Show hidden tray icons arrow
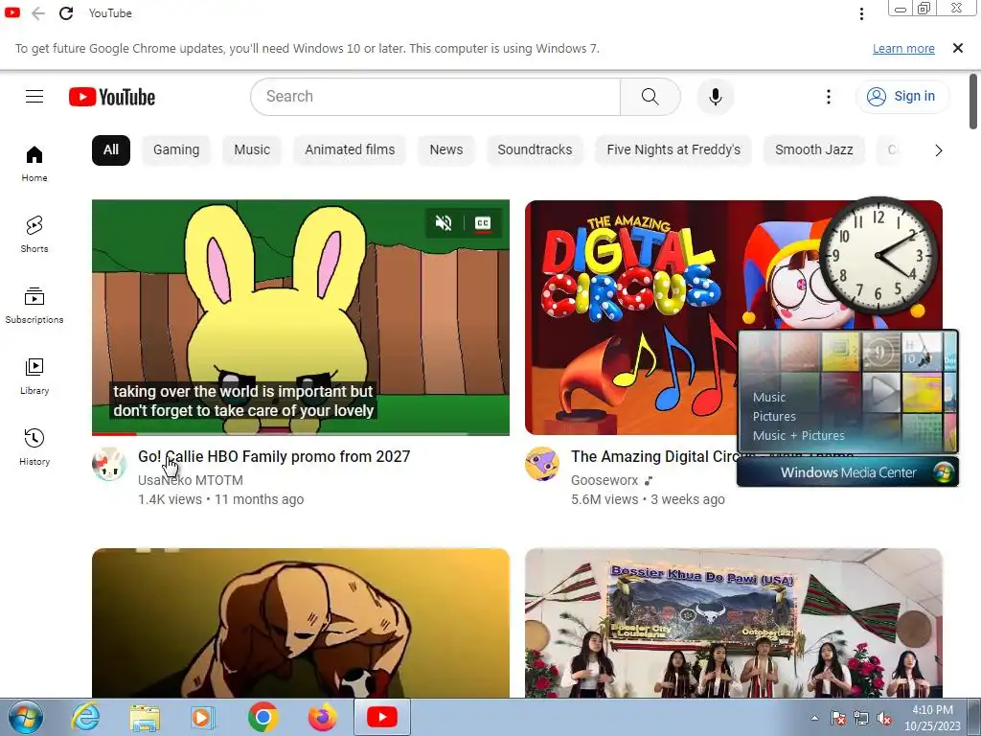 click(x=814, y=718)
